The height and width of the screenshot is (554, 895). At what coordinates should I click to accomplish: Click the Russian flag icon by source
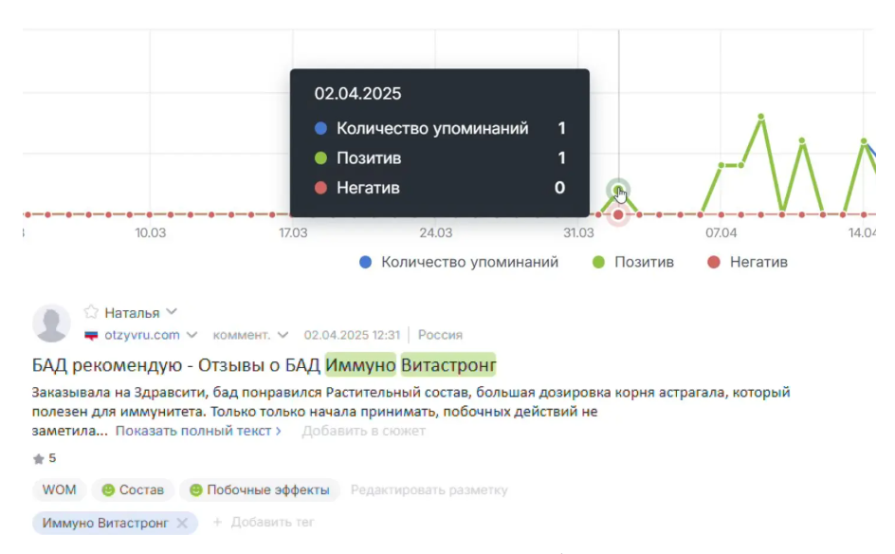click(x=91, y=335)
